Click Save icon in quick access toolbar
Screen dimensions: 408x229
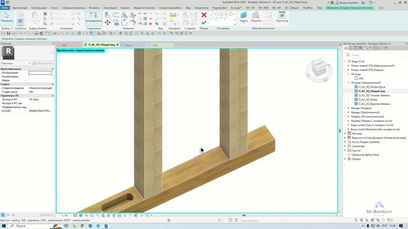coord(8,33)
